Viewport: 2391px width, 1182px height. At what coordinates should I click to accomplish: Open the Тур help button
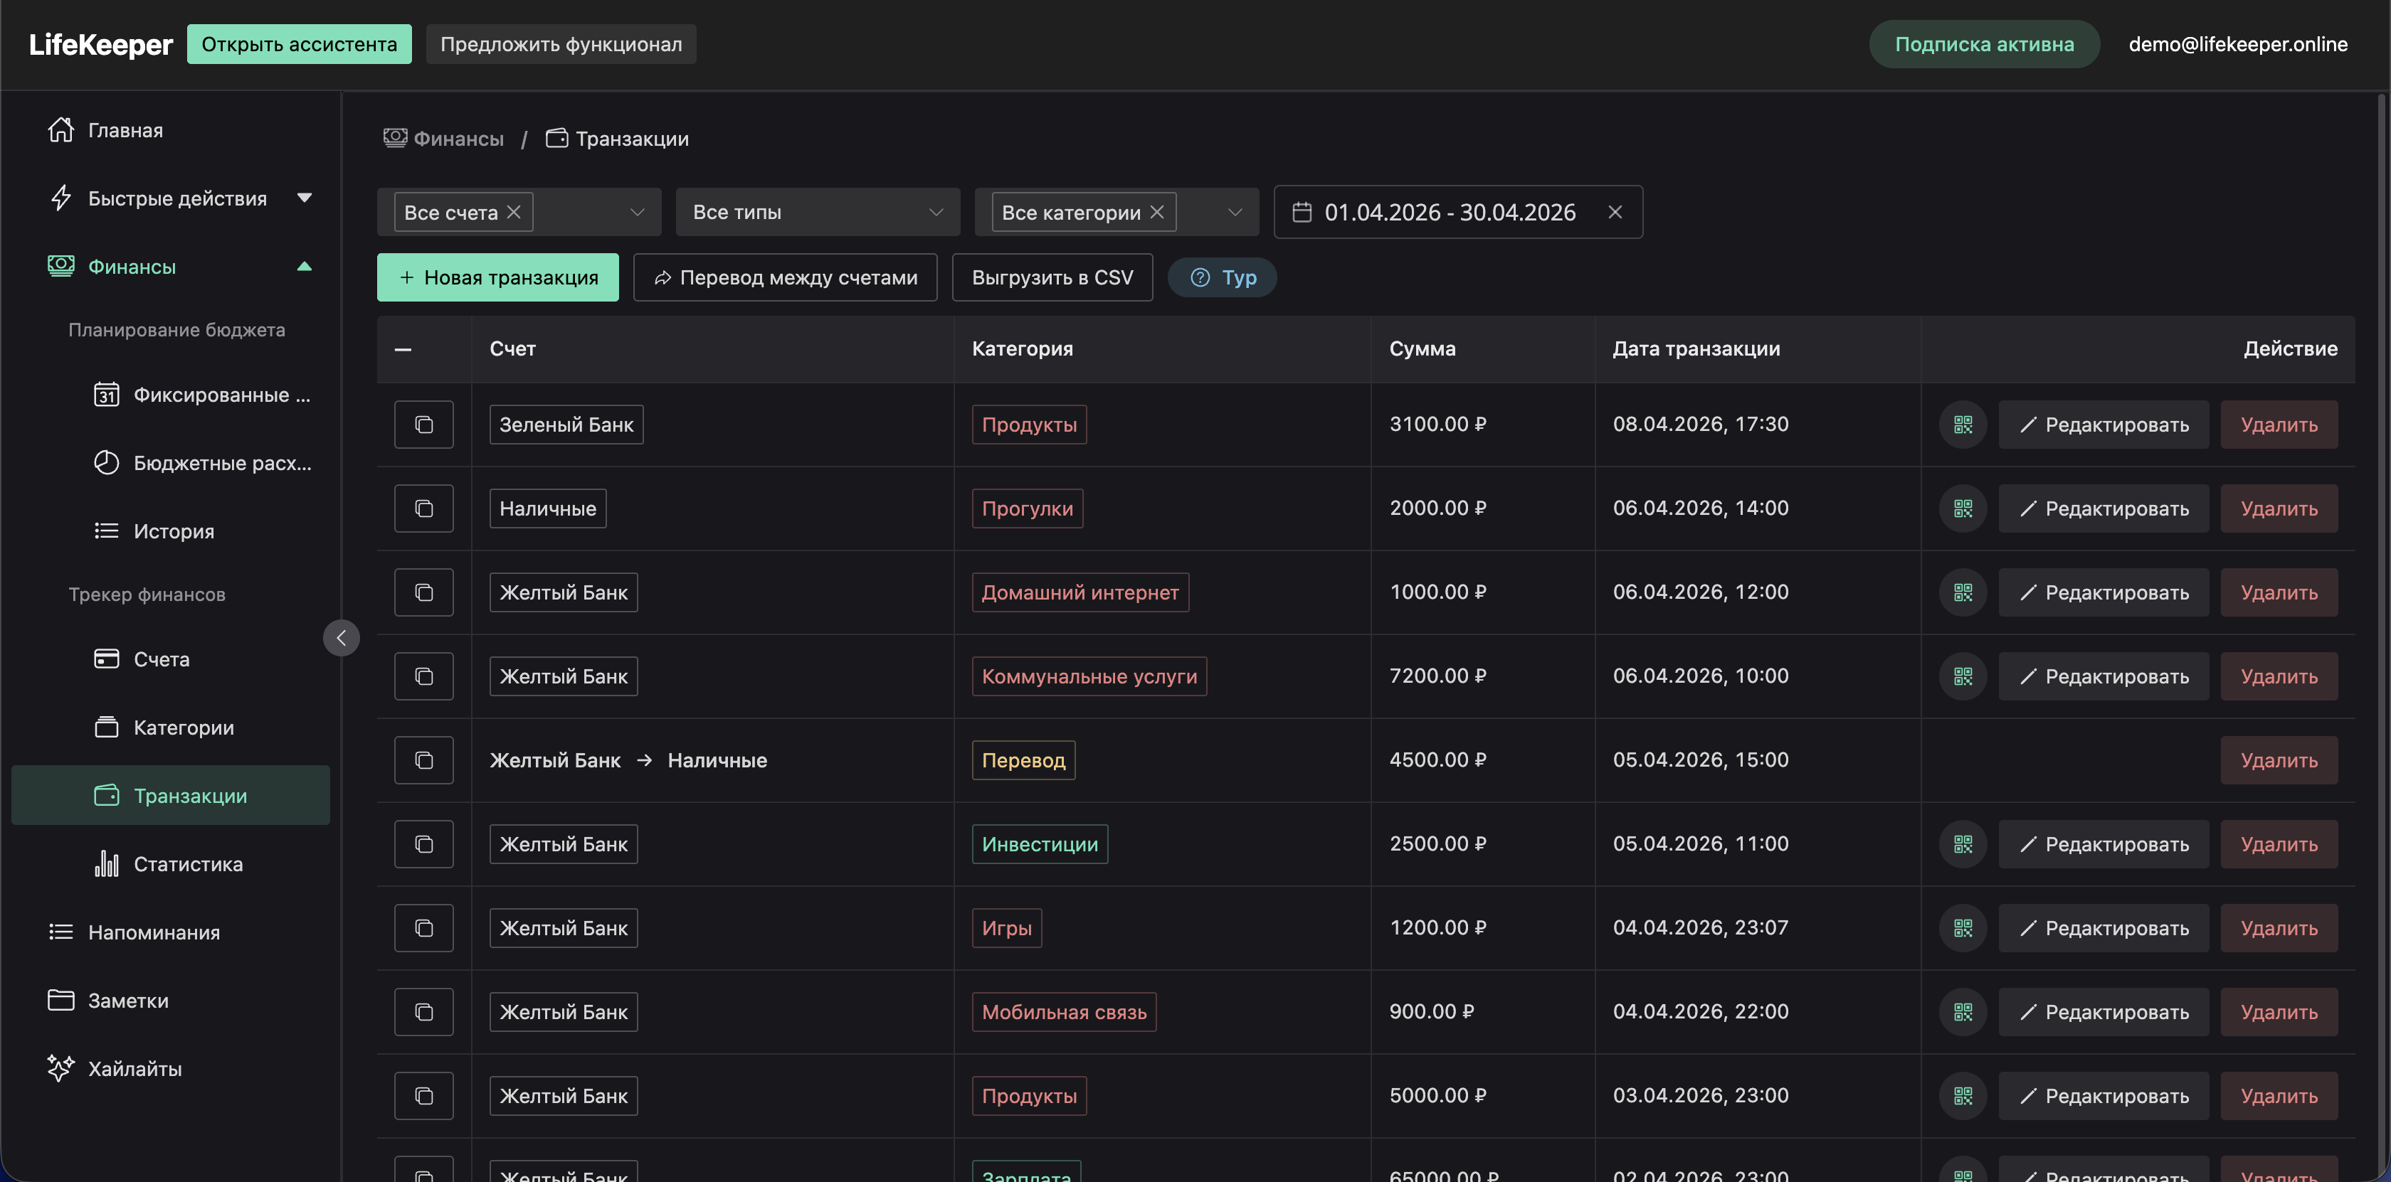coord(1223,277)
